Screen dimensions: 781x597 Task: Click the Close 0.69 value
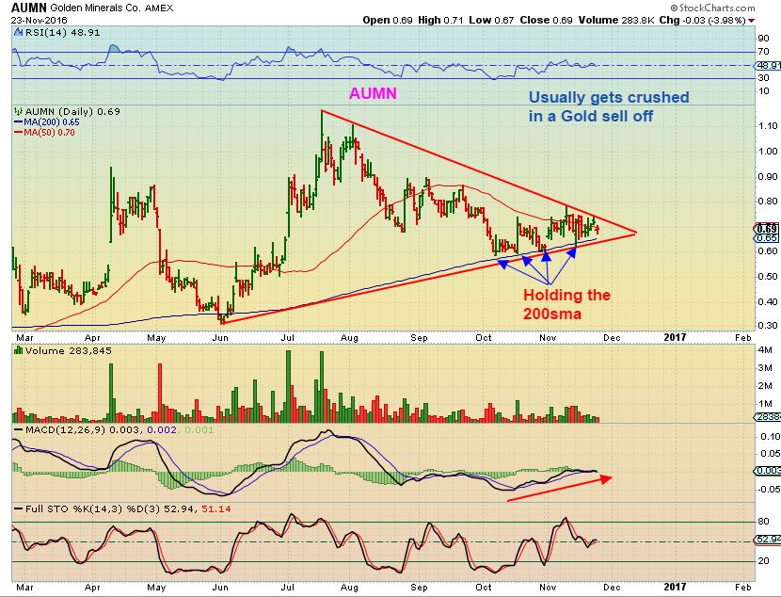pyautogui.click(x=547, y=21)
